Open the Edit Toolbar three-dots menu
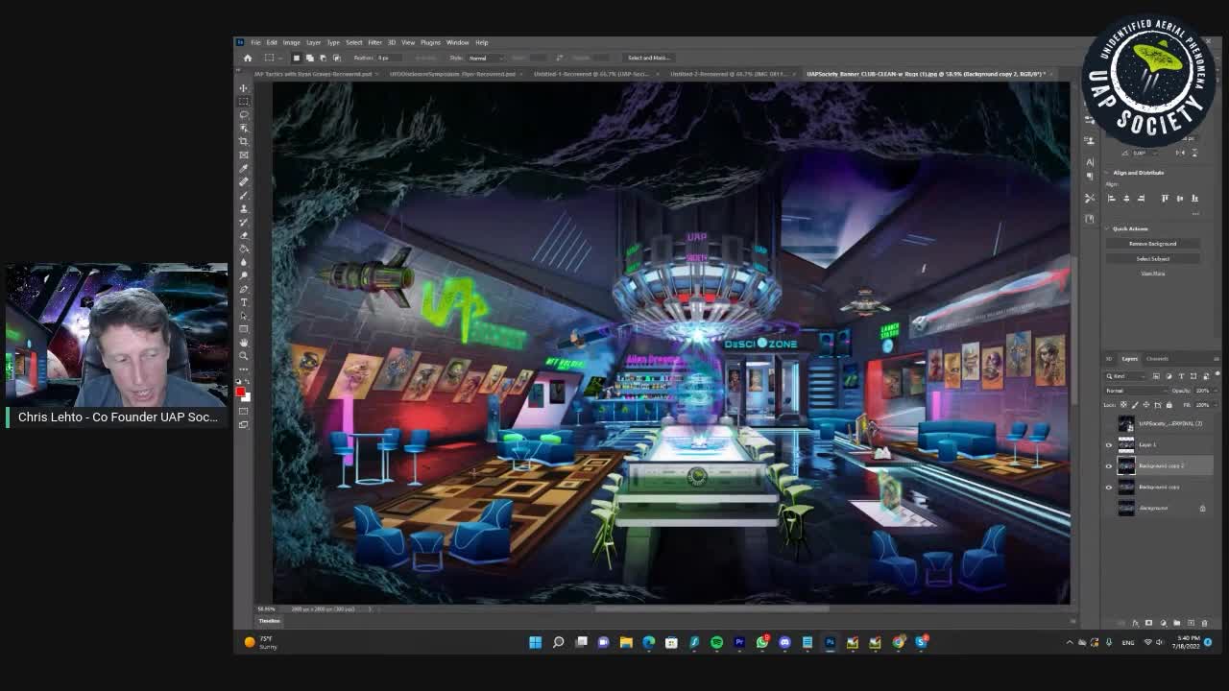The height and width of the screenshot is (691, 1229). tap(243, 369)
